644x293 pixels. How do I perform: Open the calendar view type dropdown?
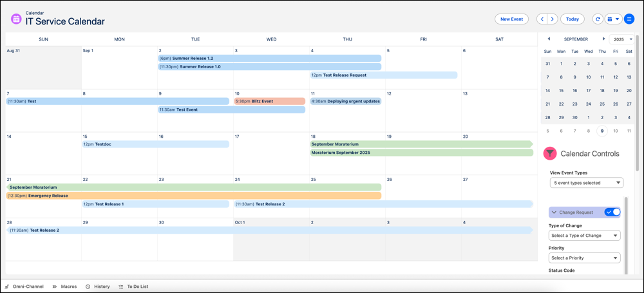(x=613, y=19)
